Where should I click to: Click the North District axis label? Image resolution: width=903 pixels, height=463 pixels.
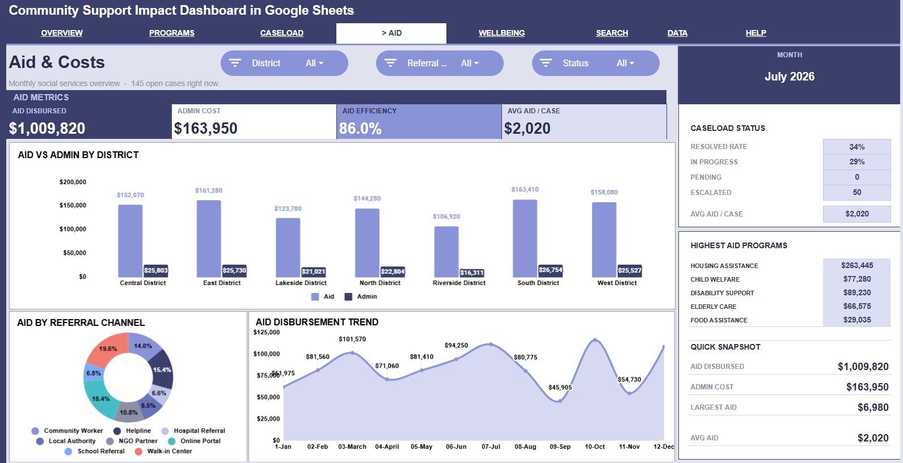(380, 283)
